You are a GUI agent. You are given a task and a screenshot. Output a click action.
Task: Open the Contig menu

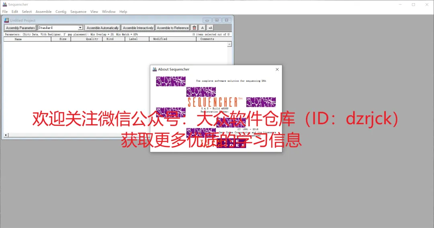tap(61, 12)
